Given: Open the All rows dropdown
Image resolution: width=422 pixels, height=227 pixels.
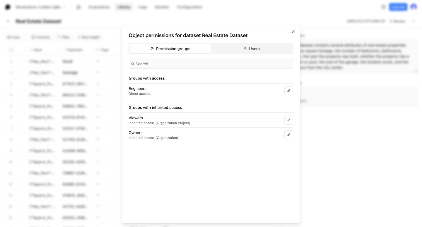Looking at the screenshot, I should coord(15,37).
